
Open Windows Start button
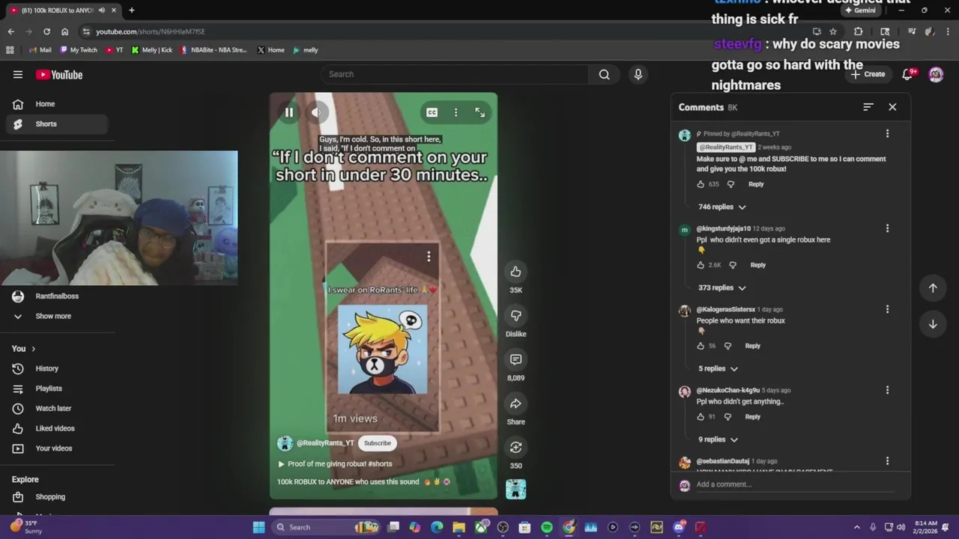pos(258,527)
